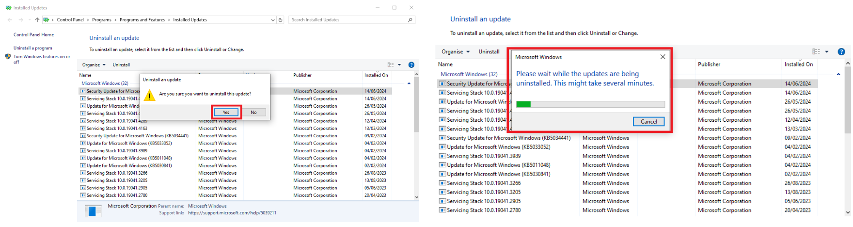Click icon of Servicing Stack 10.0.19041.3205 in left window
The height and width of the screenshot is (227, 853).
coord(83,180)
